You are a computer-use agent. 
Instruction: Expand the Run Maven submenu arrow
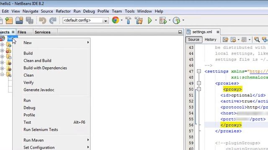88,140
